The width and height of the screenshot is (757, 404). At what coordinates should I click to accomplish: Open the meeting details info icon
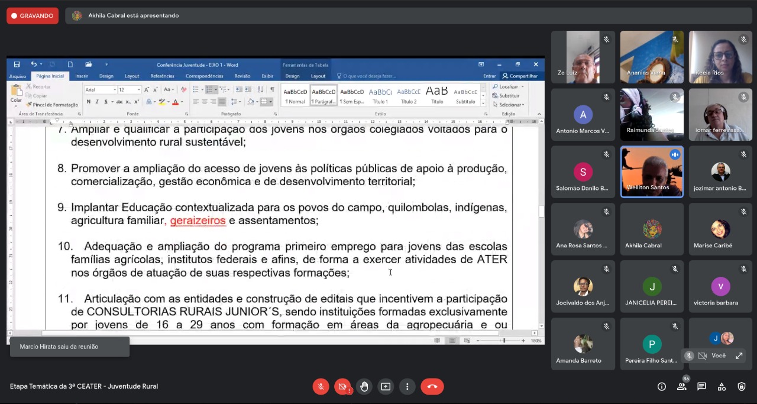(x=662, y=387)
